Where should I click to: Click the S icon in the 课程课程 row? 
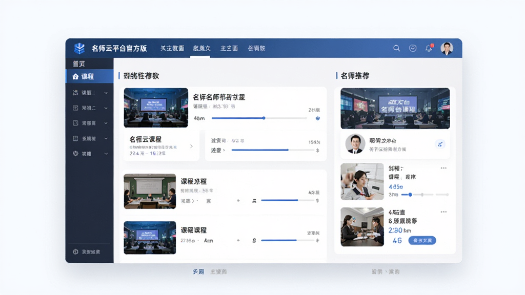(254, 241)
